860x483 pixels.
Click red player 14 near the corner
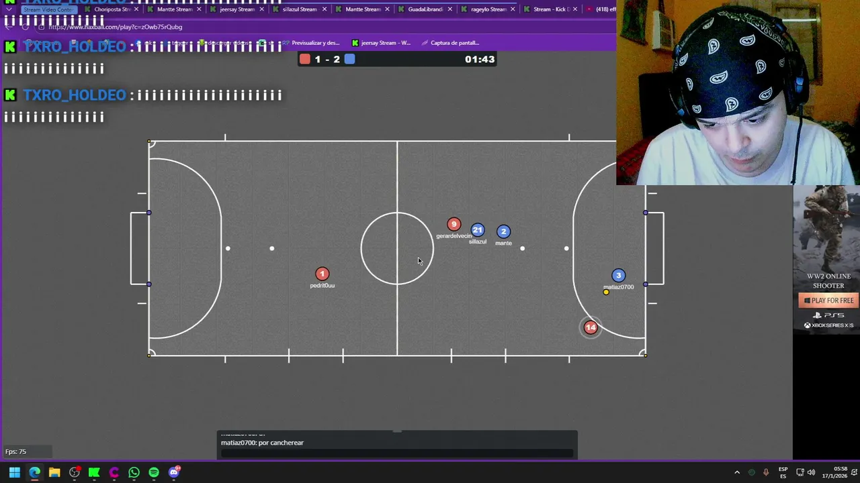tap(591, 327)
